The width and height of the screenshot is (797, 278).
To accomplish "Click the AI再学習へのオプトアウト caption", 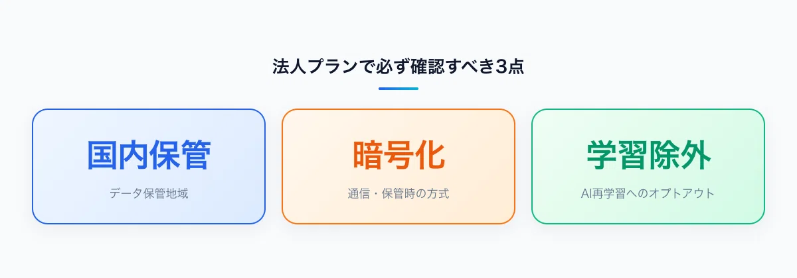I will (648, 194).
